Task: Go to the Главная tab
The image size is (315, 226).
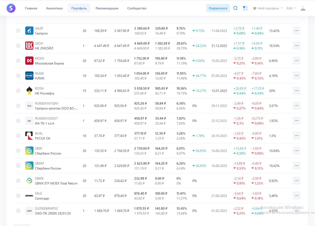Action: click(31, 8)
